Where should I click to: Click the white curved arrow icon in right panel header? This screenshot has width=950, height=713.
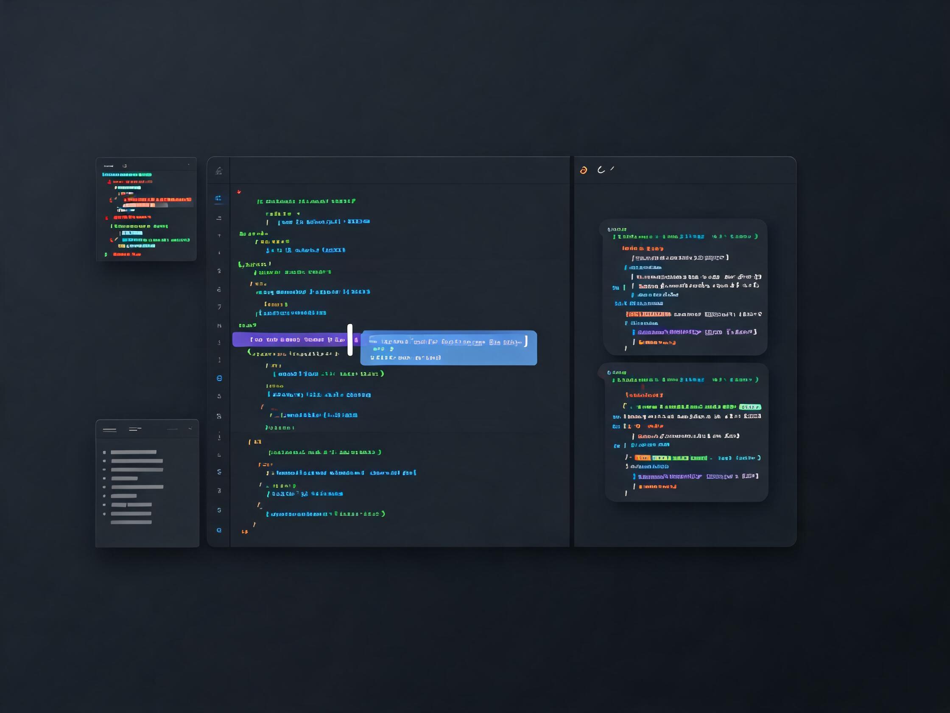(x=601, y=170)
